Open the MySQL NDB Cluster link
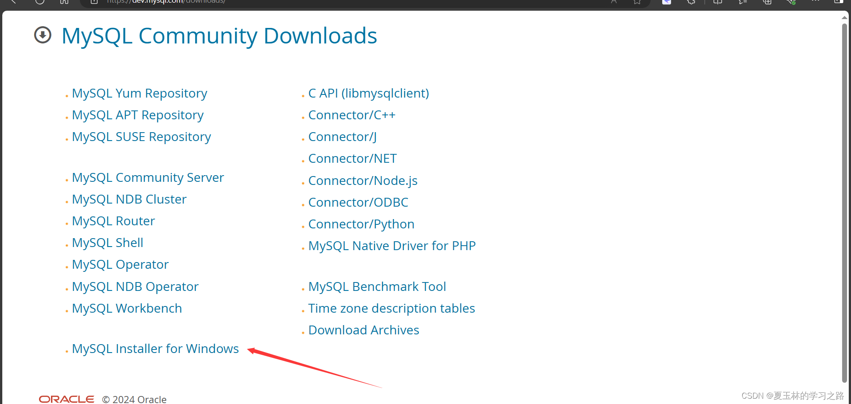This screenshot has height=404, width=851. coord(129,200)
